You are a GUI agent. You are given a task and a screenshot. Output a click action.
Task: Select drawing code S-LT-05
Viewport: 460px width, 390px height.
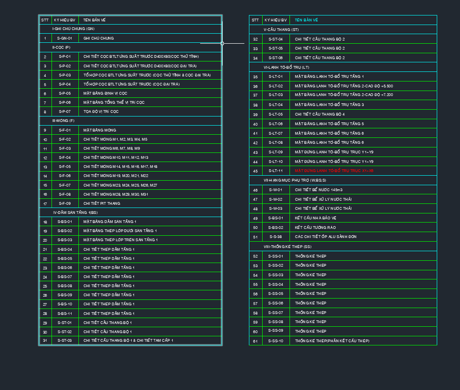coord(275,114)
